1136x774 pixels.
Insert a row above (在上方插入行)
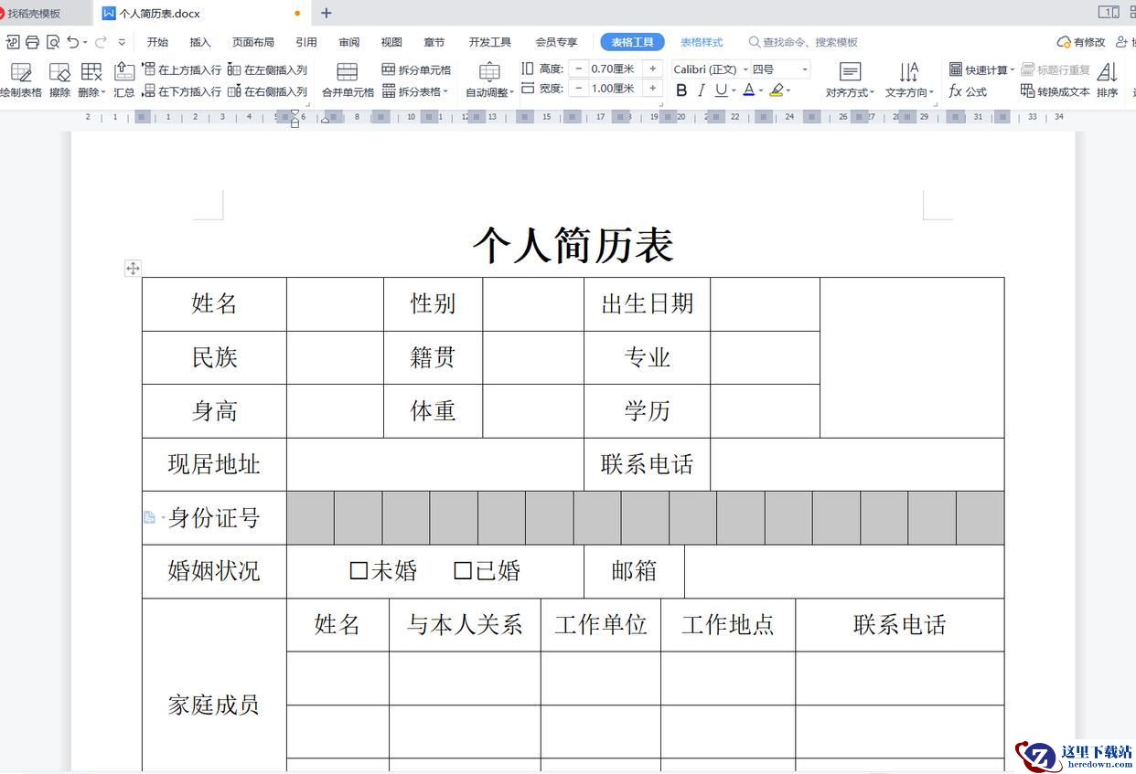tap(182, 69)
